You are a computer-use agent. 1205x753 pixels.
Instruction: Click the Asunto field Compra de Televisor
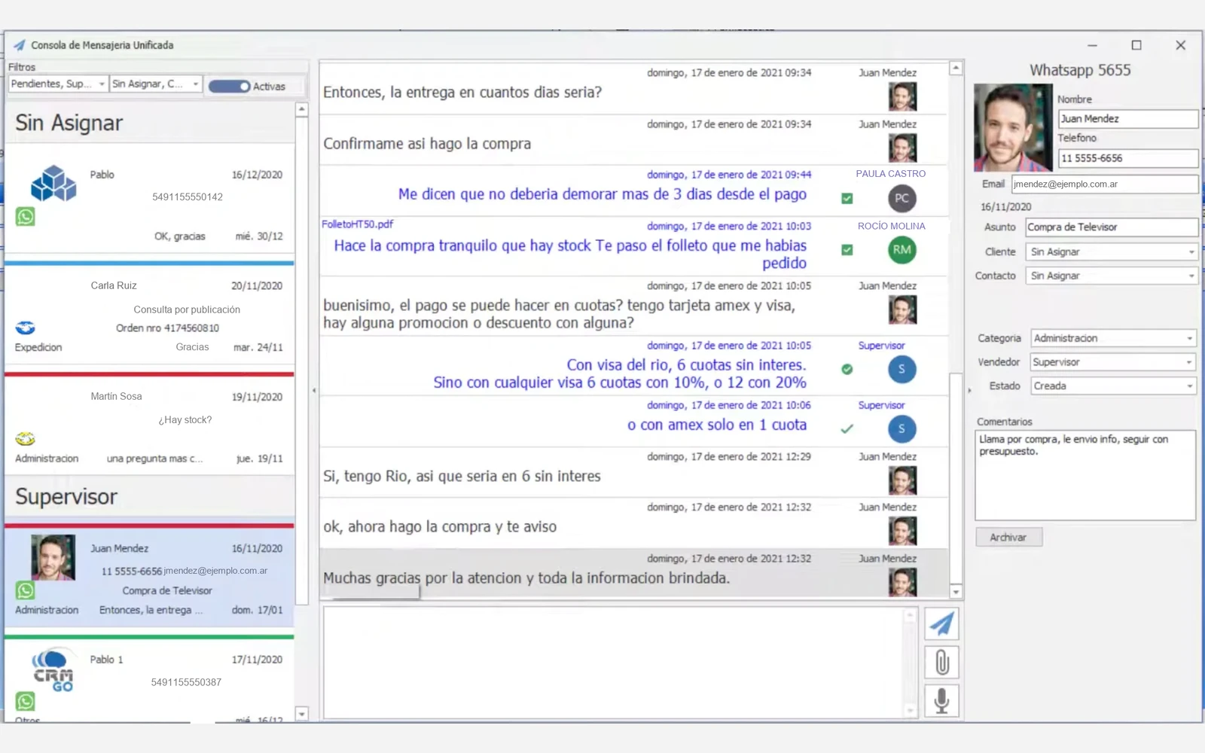click(x=1112, y=227)
